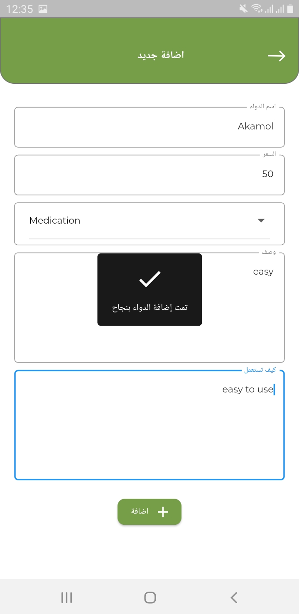Tap the recent apps navigation button

click(66, 597)
